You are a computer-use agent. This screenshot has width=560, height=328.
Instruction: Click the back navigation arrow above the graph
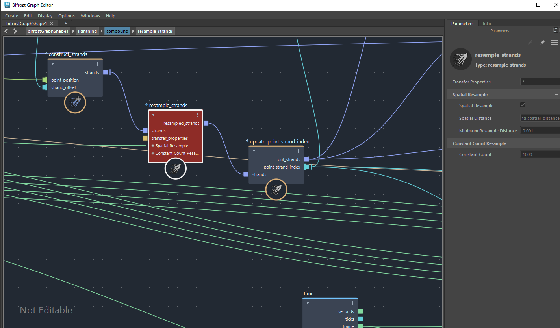pos(6,31)
